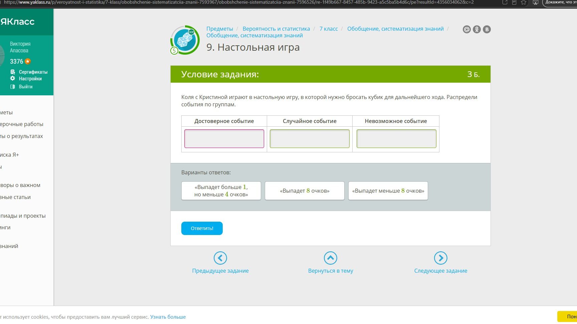Click the Невозможное событие drop field
Viewport: 577px width, 324px height.
396,139
